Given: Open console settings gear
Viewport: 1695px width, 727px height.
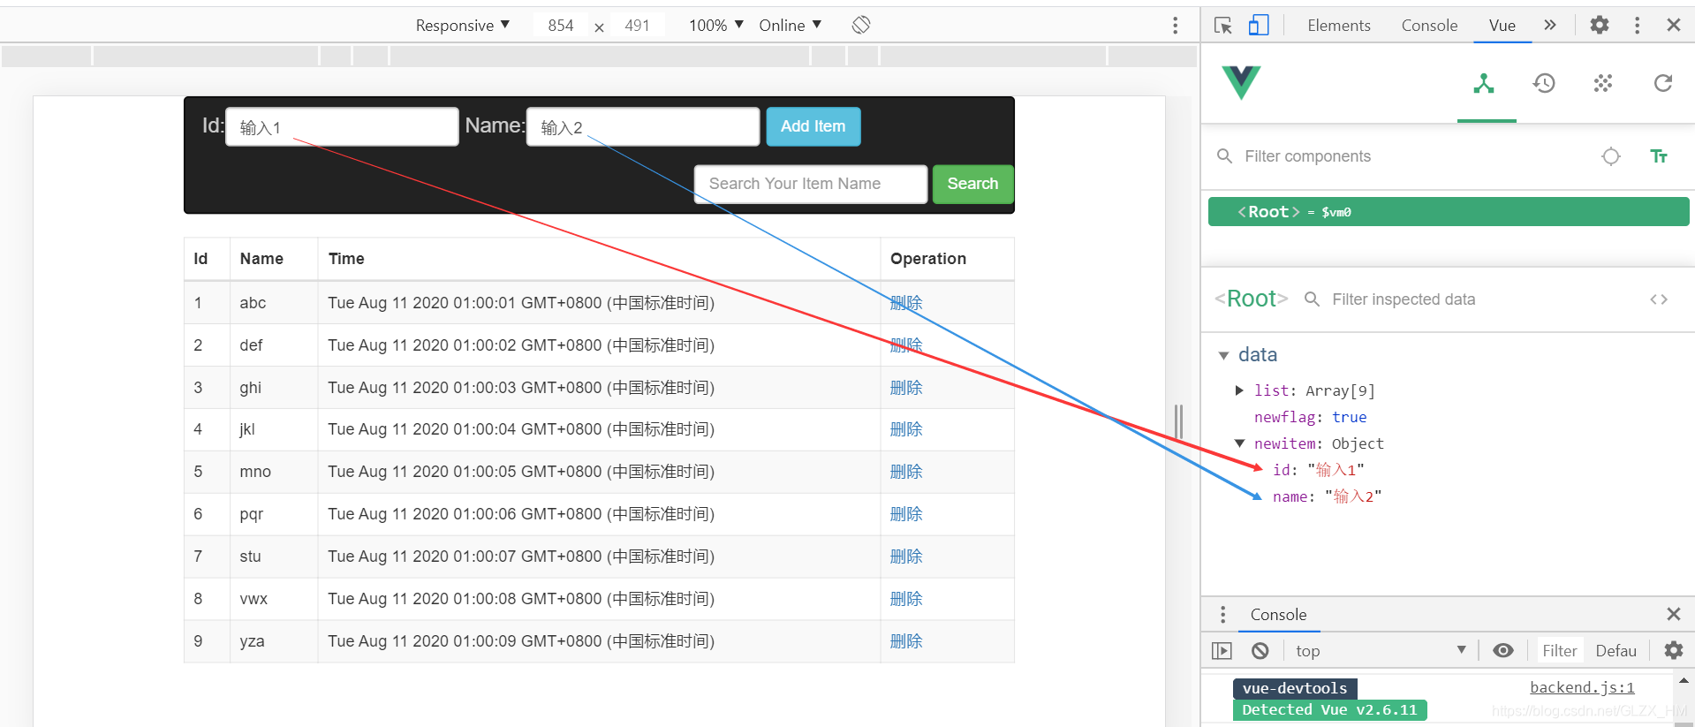Looking at the screenshot, I should (1674, 651).
